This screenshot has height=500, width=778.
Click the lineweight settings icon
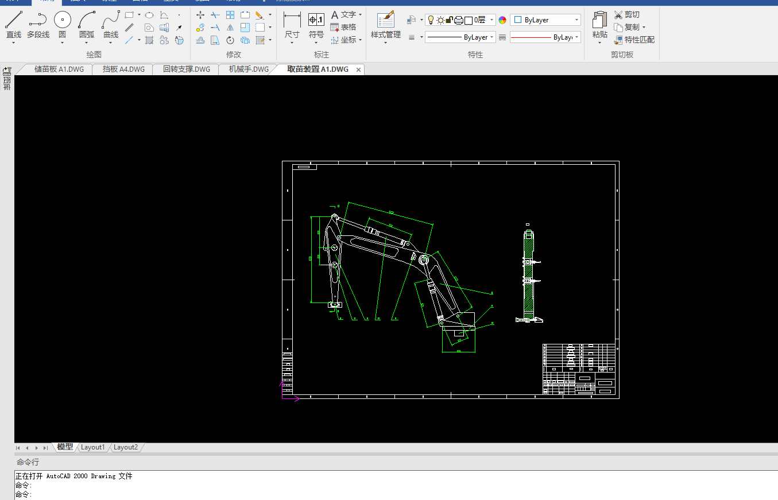point(411,37)
